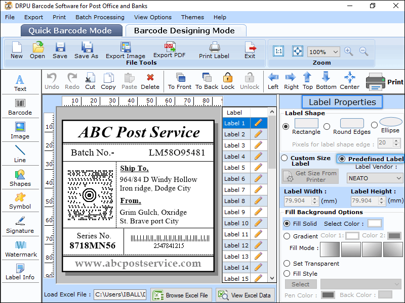Open the Batch Processing menu
The height and width of the screenshot is (303, 405).
[100, 17]
